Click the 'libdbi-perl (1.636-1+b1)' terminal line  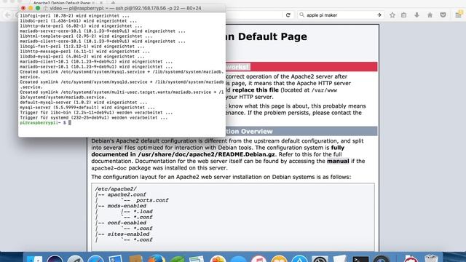click(79, 21)
